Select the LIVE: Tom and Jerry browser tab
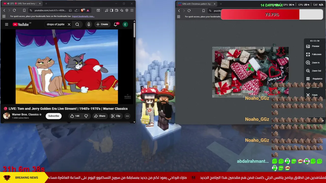The image size is (326, 183). (x=22, y=4)
